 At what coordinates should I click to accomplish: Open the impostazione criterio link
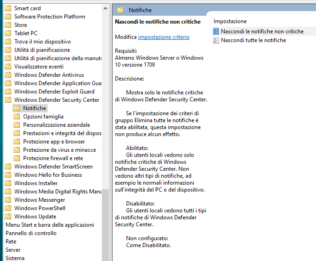pos(164,37)
